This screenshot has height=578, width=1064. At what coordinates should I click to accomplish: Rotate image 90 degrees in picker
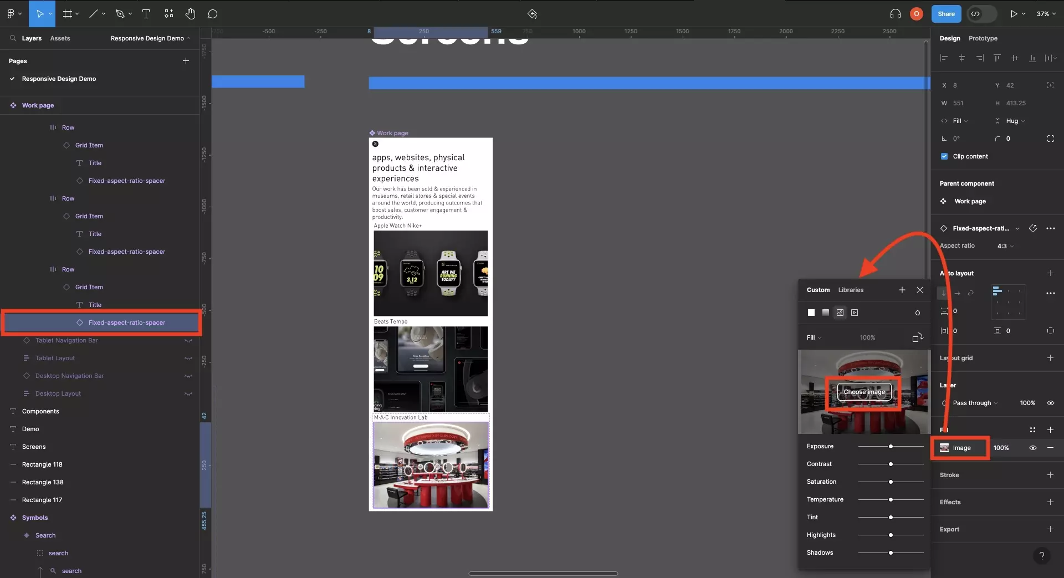point(918,337)
